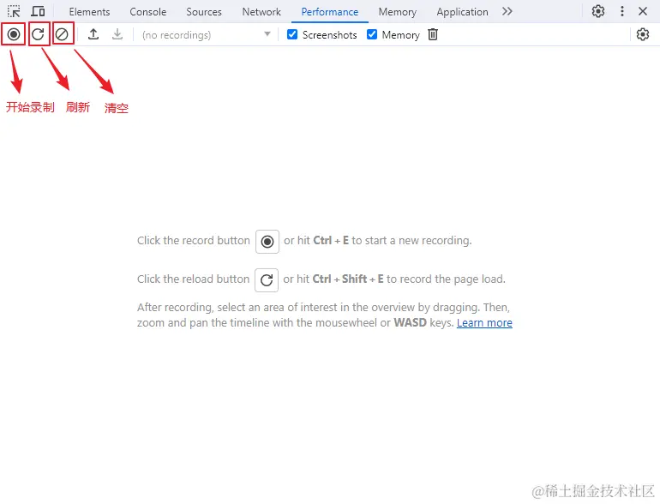
Task: Switch to the Application tab
Action: point(462,12)
